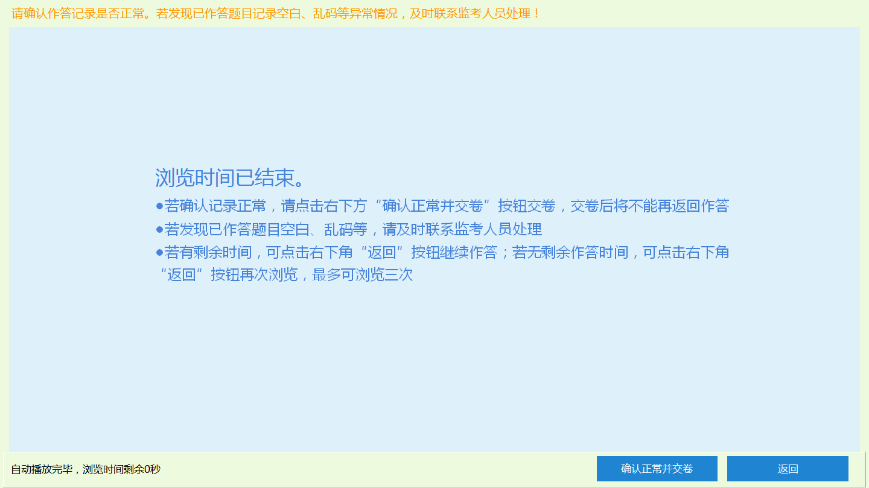Click the second bullet about blank answers
The image size is (869, 488).
click(x=350, y=229)
